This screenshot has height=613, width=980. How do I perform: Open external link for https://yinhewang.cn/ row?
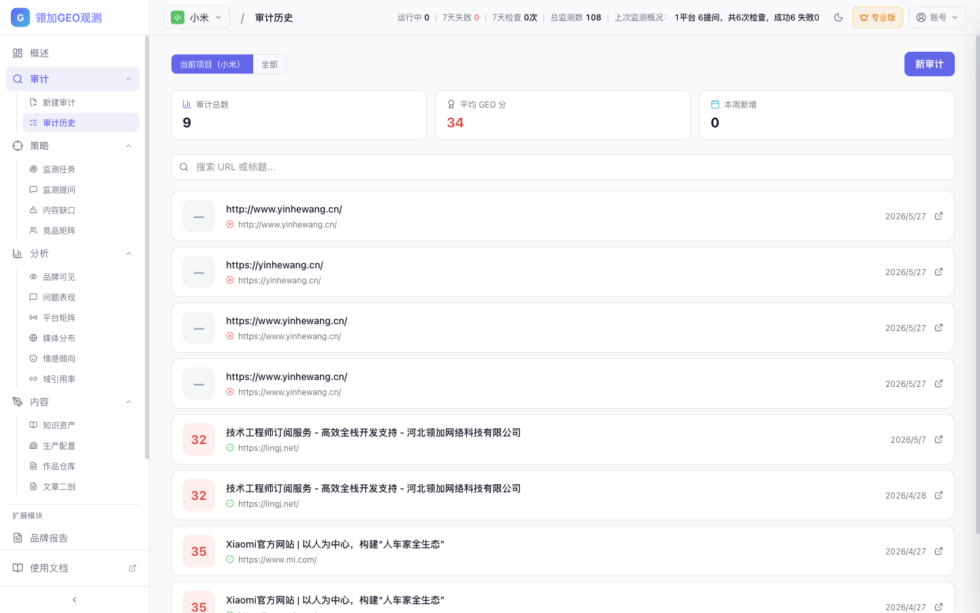coord(938,272)
